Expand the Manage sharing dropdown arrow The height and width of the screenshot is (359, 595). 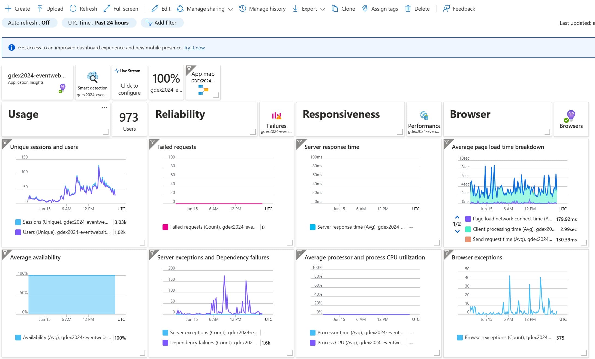coord(230,9)
